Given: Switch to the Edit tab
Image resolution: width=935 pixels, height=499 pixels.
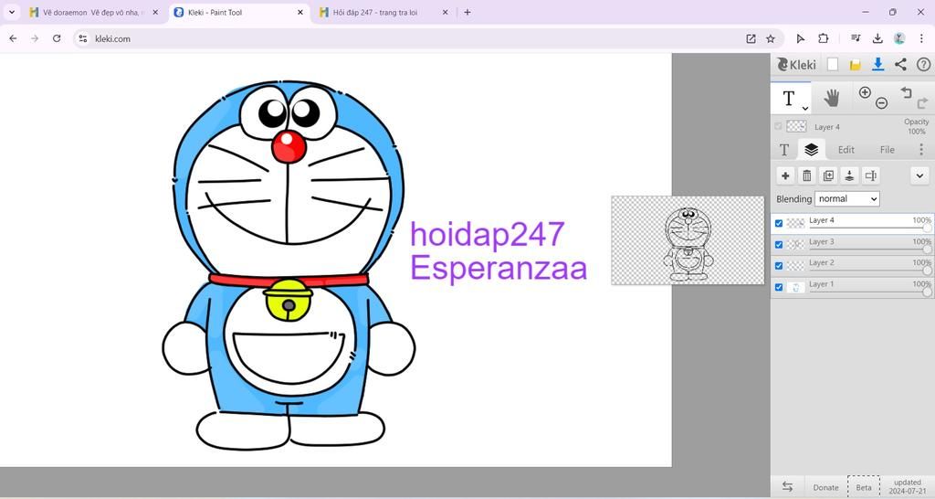Looking at the screenshot, I should [x=846, y=150].
